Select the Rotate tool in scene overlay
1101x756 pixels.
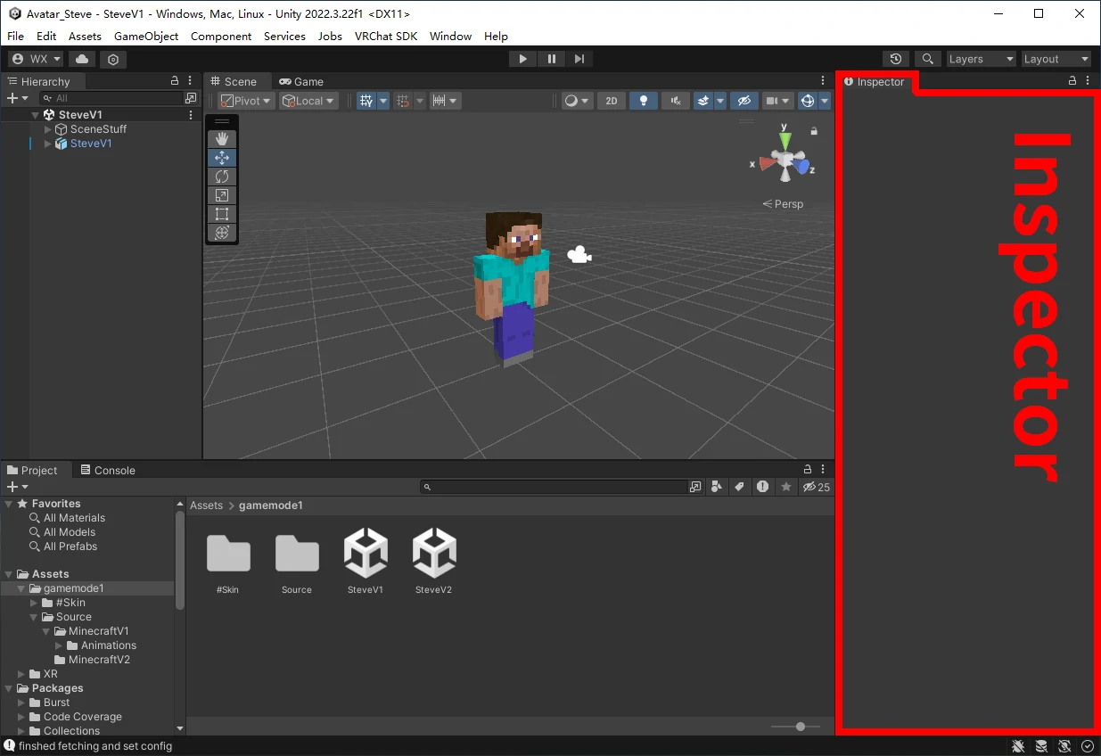pyautogui.click(x=222, y=177)
